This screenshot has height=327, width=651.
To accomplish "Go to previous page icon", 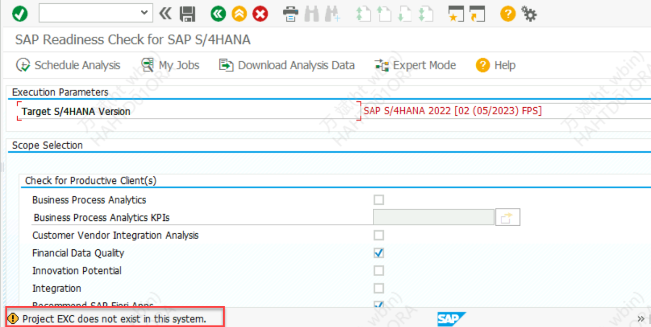I will click(x=384, y=13).
